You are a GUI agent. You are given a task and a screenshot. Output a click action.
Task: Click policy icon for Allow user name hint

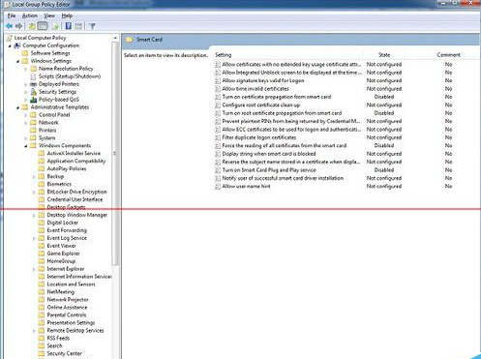tap(218, 187)
